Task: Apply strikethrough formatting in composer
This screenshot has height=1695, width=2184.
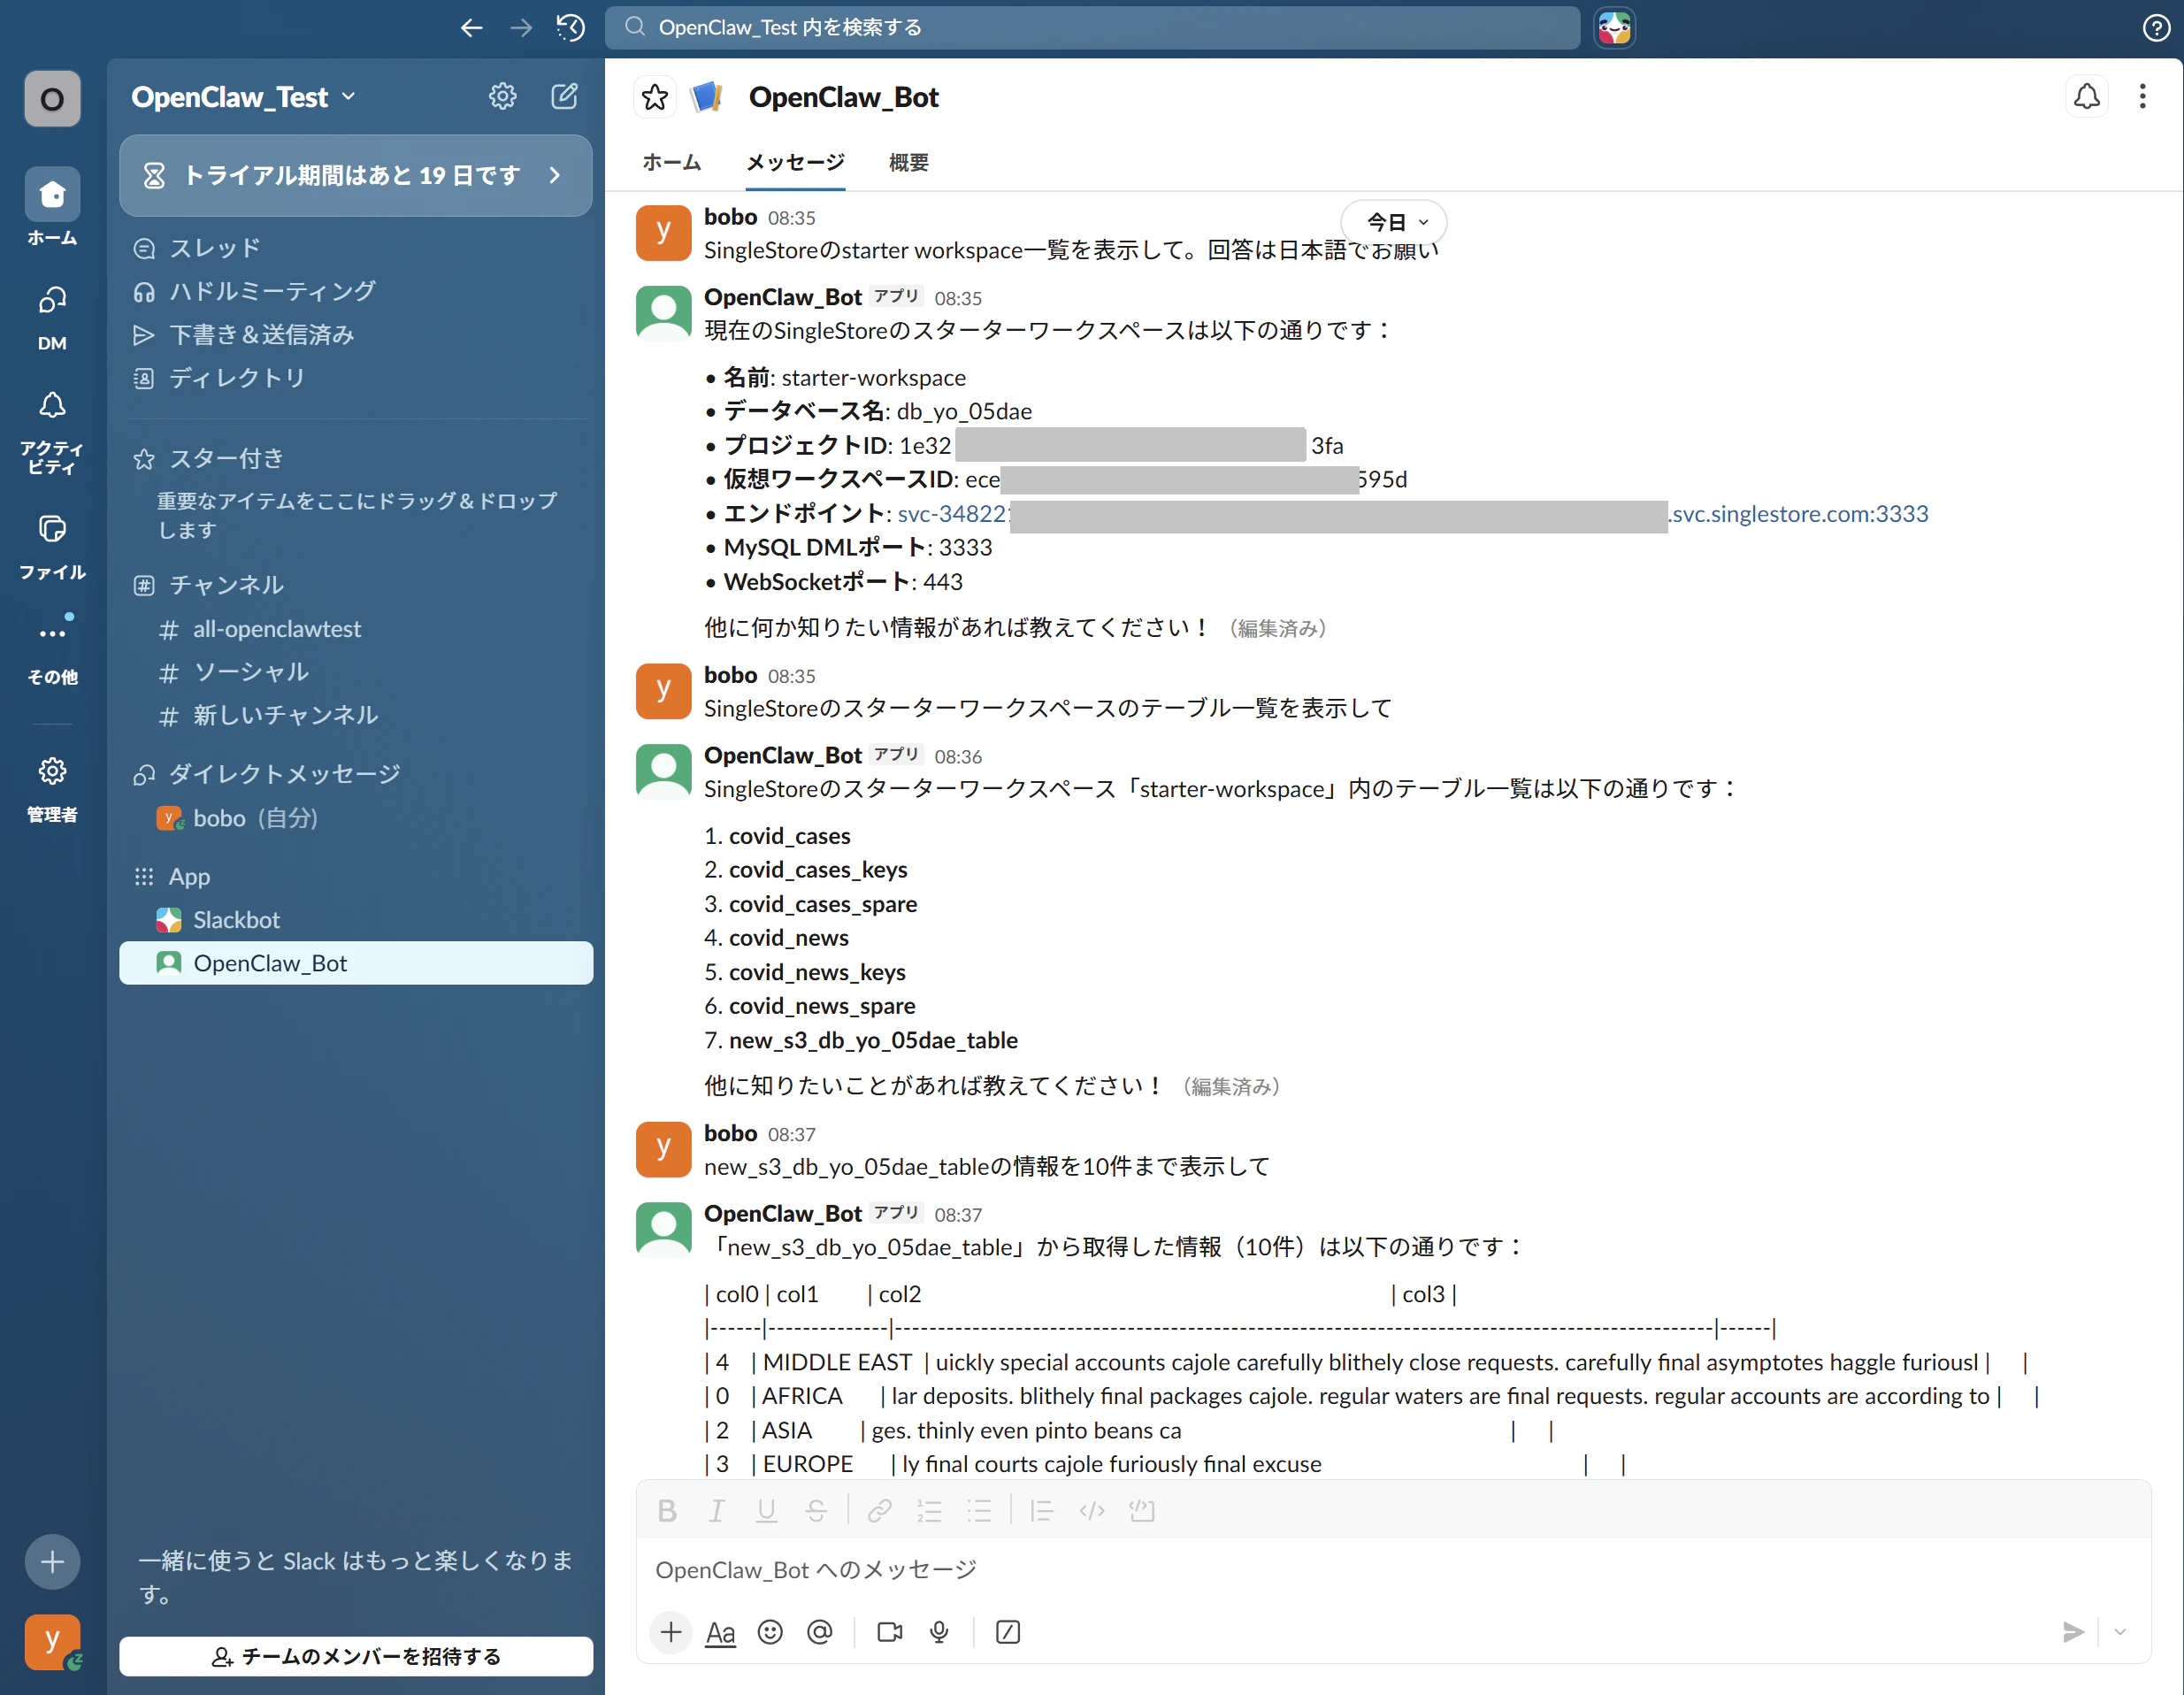Action: tap(816, 1511)
